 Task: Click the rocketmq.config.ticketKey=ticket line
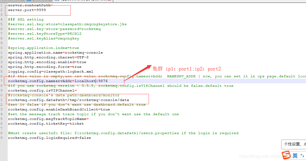tap(46, 124)
